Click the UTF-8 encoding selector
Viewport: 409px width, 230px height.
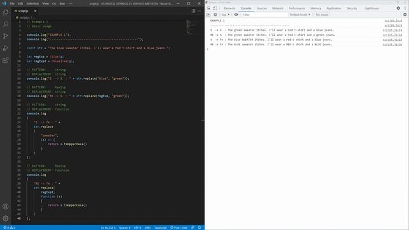[x=137, y=227]
